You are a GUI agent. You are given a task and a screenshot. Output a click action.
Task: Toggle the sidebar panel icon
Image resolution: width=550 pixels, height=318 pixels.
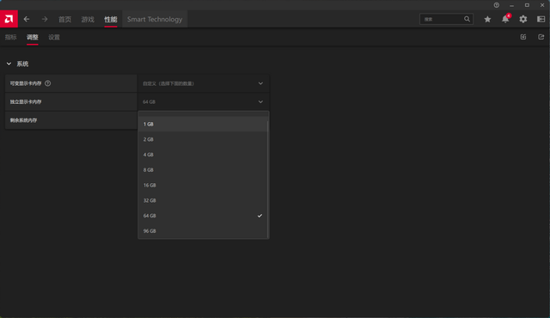pos(541,19)
